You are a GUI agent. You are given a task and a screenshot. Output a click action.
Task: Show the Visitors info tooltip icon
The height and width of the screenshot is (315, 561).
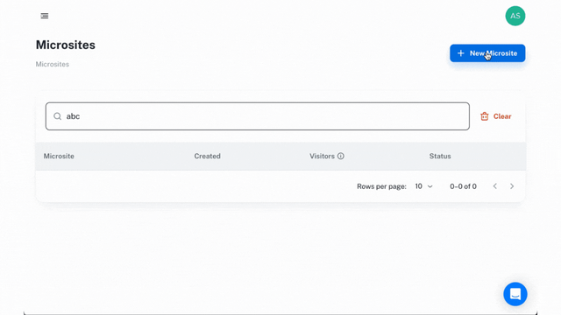click(x=341, y=156)
